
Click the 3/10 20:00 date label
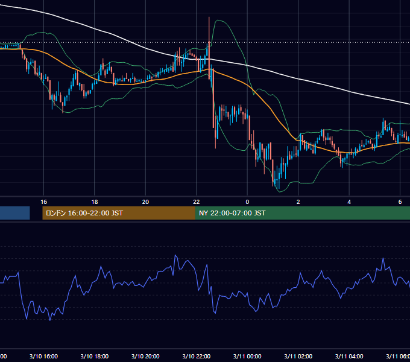click(145, 356)
